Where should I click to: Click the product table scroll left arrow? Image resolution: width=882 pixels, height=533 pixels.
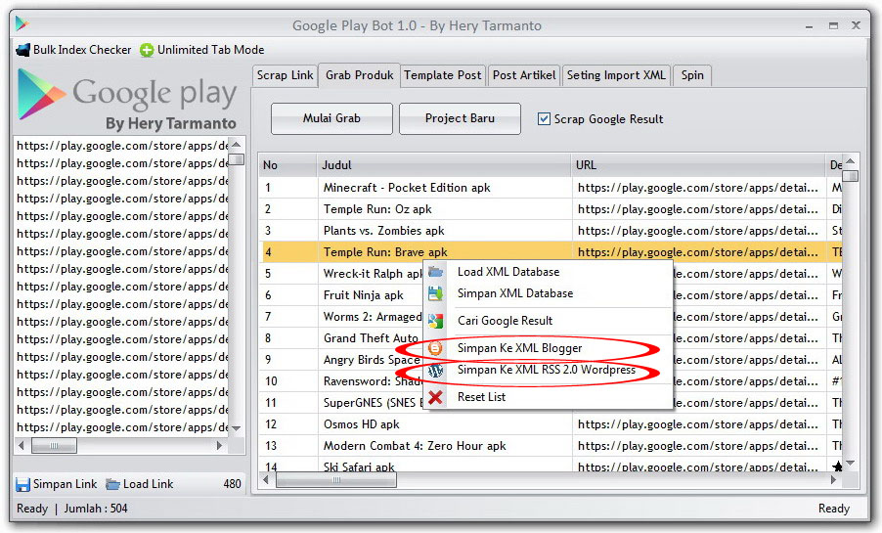266,480
